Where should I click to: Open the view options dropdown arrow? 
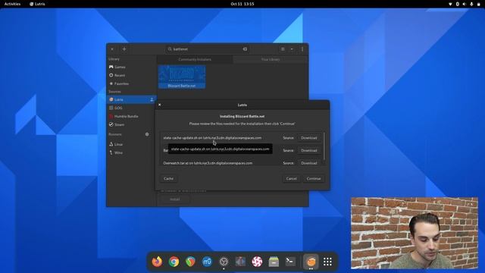tap(292, 49)
